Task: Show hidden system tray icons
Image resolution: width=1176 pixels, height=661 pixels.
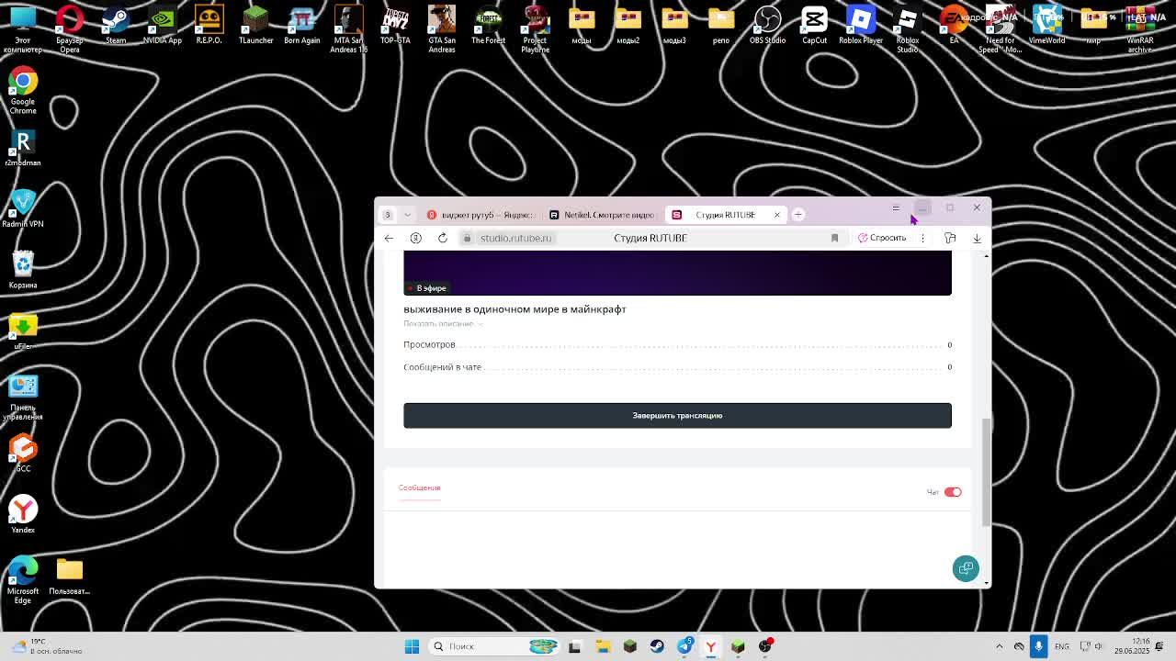Action: click(x=1000, y=646)
